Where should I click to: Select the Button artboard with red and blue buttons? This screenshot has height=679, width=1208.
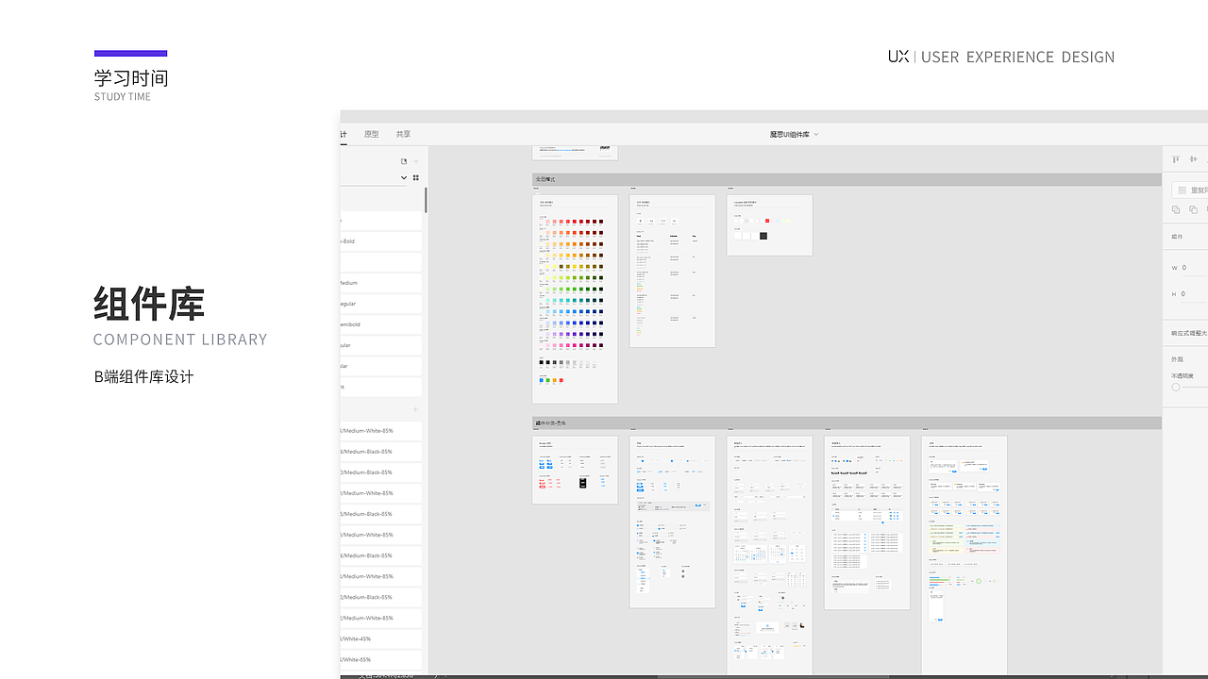click(575, 470)
